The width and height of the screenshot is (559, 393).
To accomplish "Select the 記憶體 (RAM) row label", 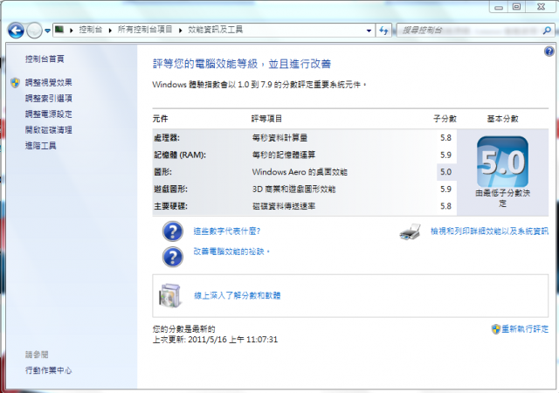I will 180,155.
